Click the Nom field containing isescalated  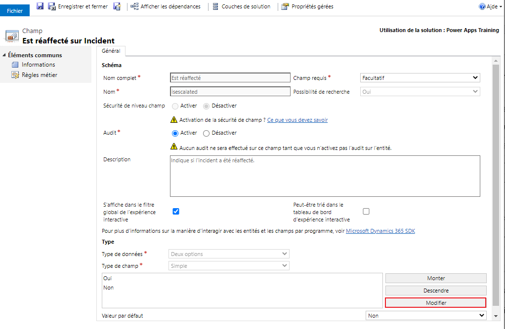[x=230, y=92]
